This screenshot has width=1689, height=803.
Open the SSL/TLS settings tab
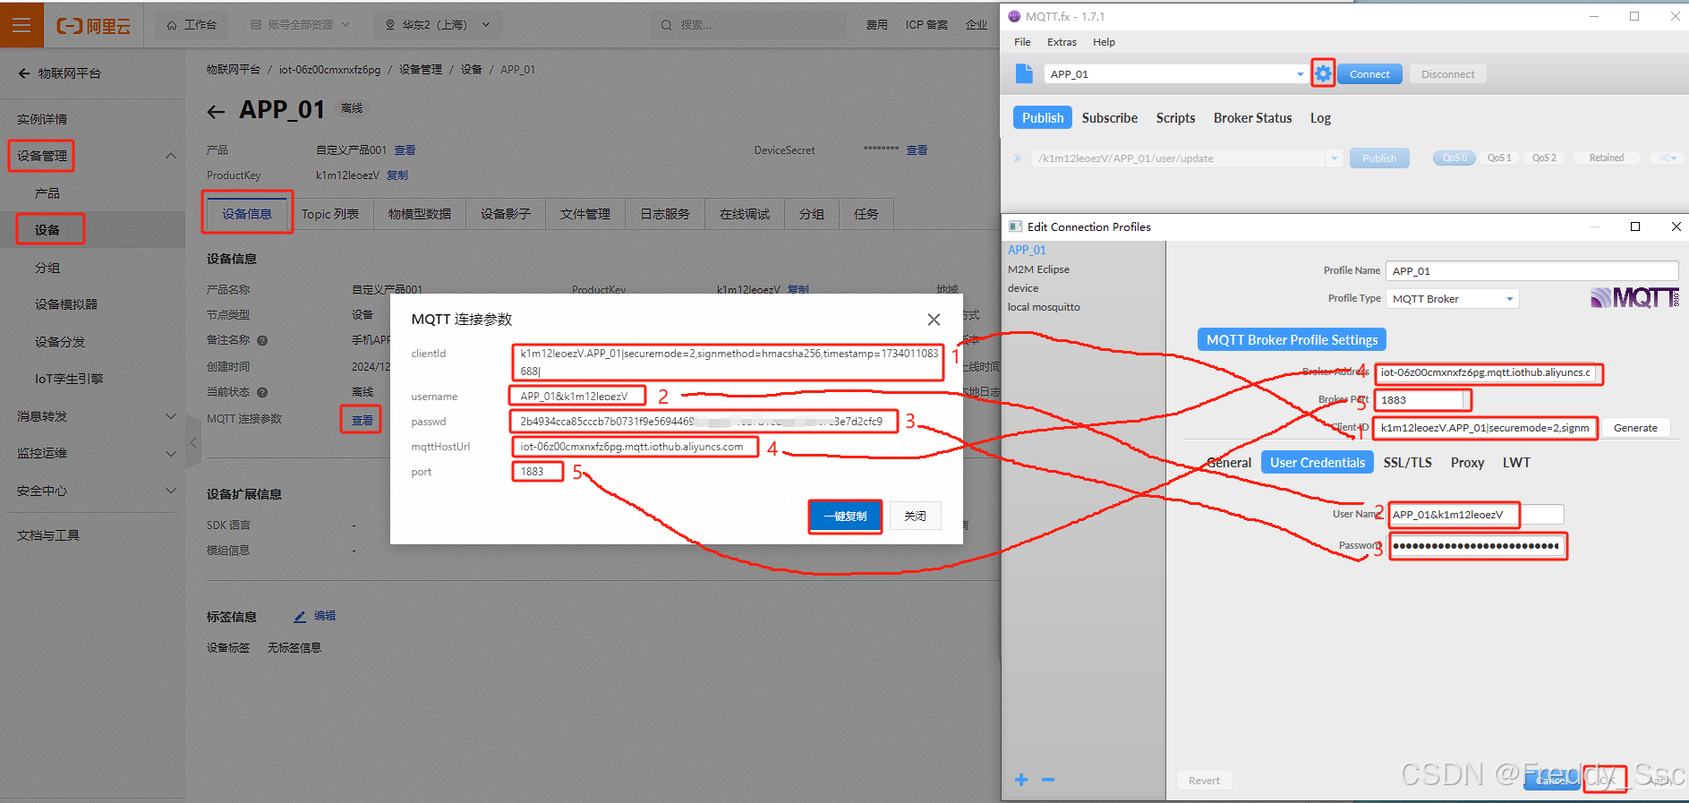pos(1407,463)
